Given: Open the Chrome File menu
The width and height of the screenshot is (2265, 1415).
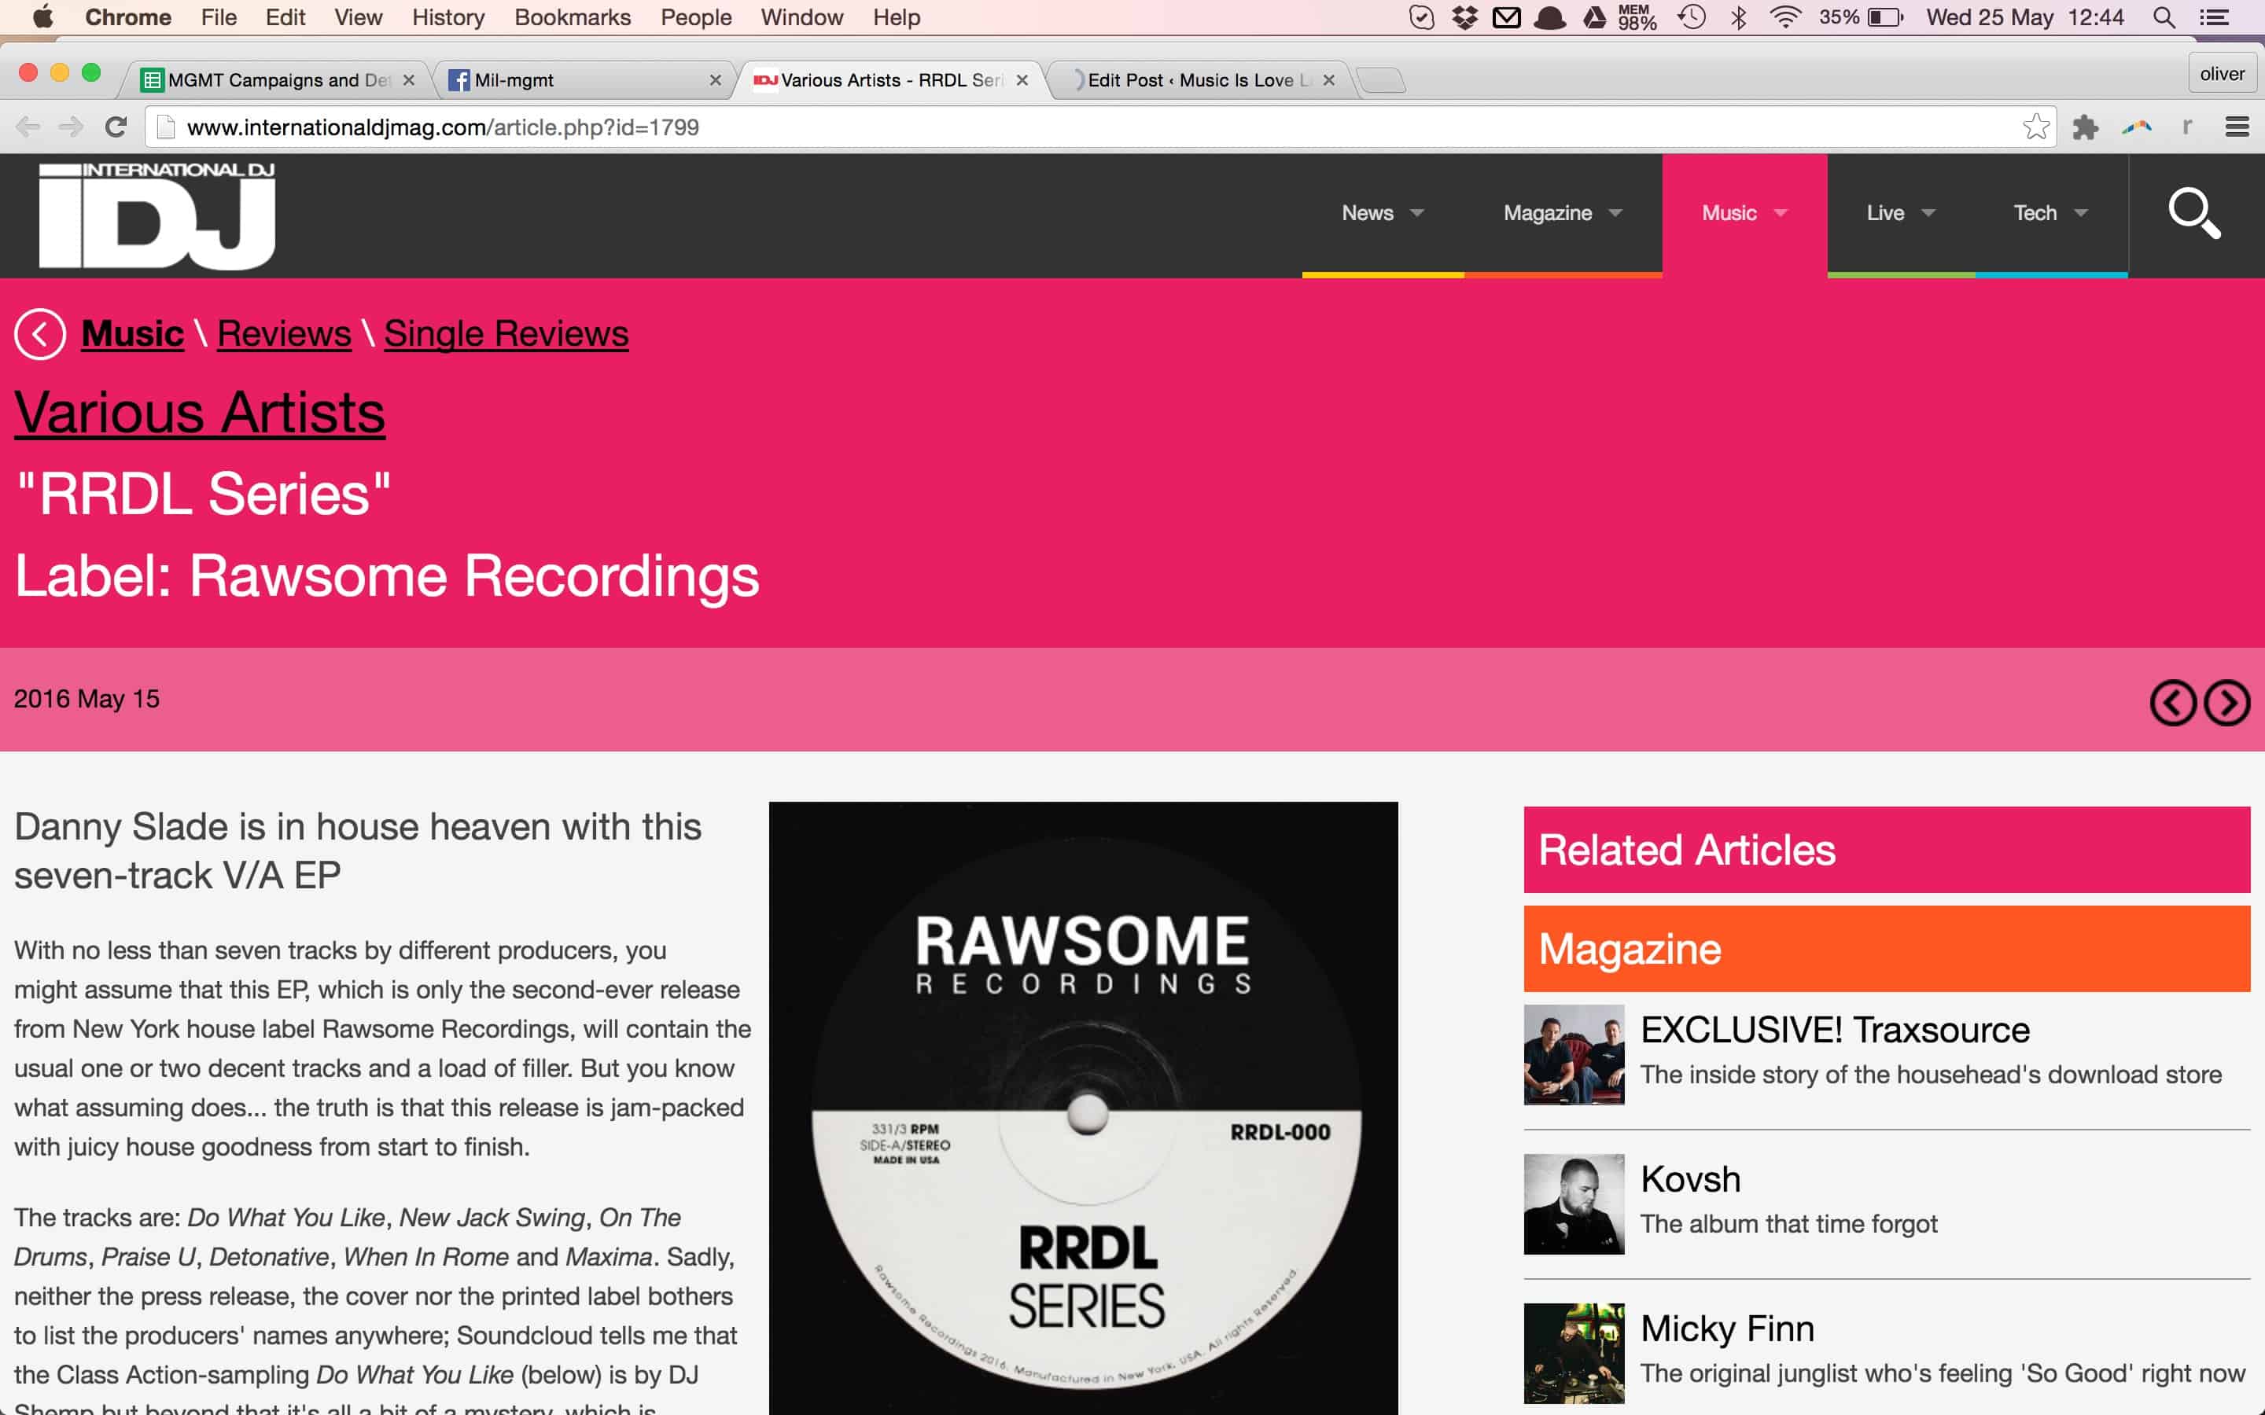Looking at the screenshot, I should pos(219,17).
